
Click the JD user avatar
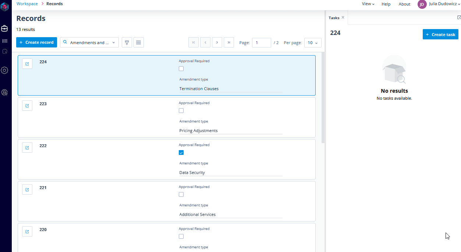pos(422,4)
